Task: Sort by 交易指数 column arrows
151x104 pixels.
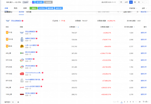Action: (x=78, y=27)
